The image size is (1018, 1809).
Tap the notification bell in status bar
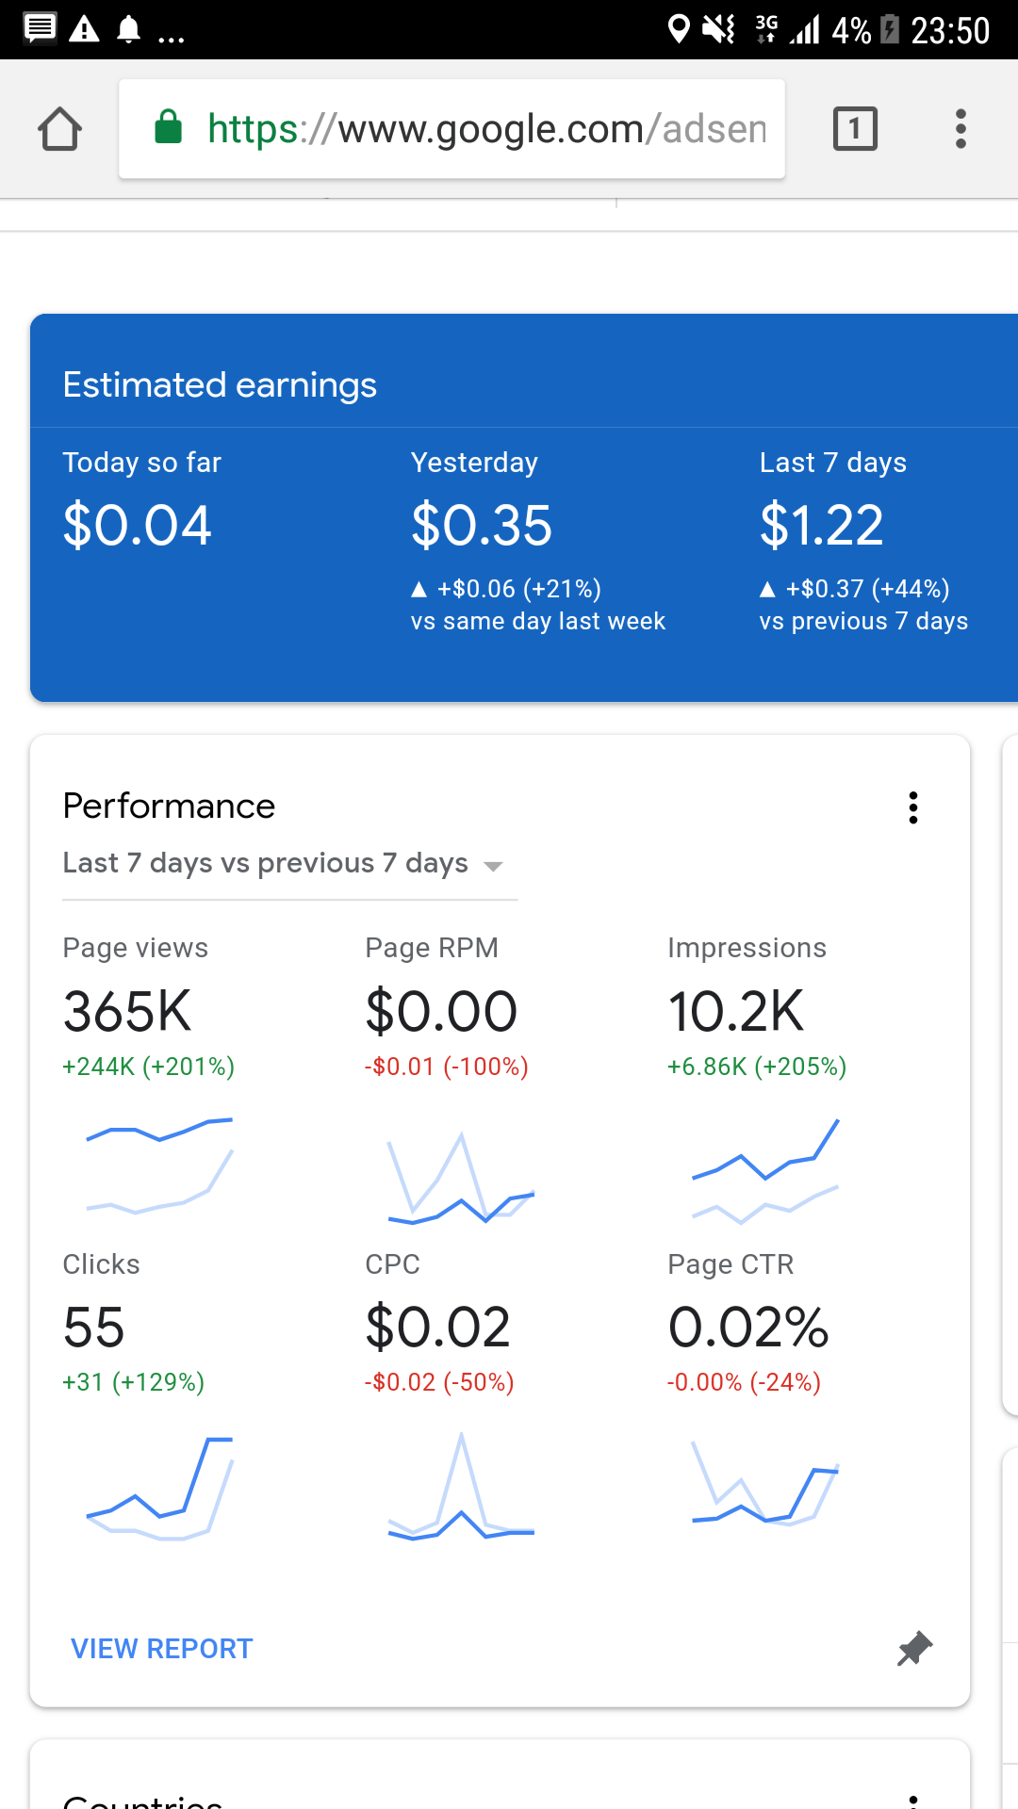coord(128,30)
